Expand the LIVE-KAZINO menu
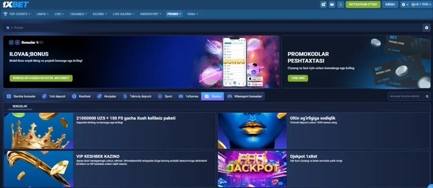Image resolution: width=433 pixels, height=188 pixels. tap(124, 14)
